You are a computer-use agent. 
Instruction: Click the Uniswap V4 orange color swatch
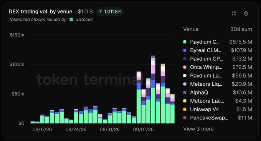click(x=185, y=109)
